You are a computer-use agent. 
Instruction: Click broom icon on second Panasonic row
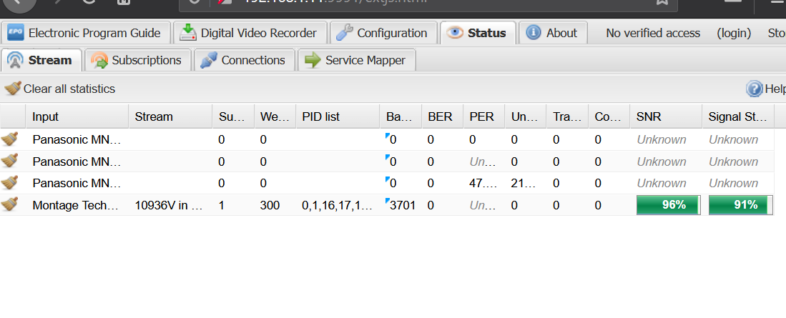click(10, 162)
